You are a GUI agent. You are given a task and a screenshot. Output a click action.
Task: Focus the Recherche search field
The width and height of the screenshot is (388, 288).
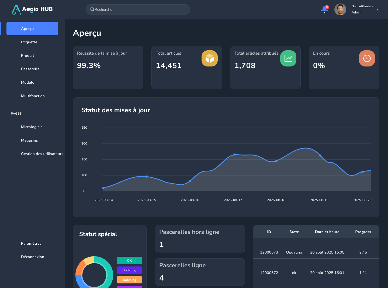pos(140,9)
